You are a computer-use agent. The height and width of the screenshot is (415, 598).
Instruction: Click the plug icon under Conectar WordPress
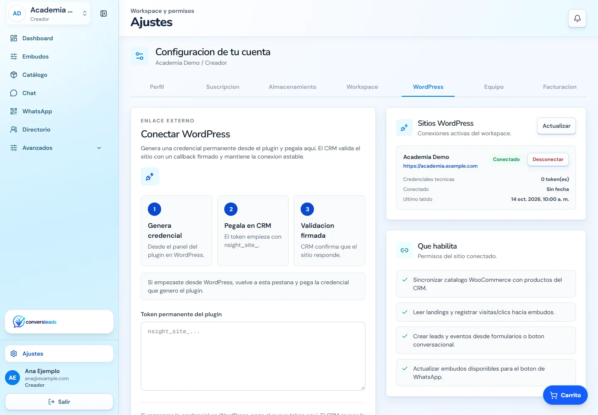click(x=150, y=176)
